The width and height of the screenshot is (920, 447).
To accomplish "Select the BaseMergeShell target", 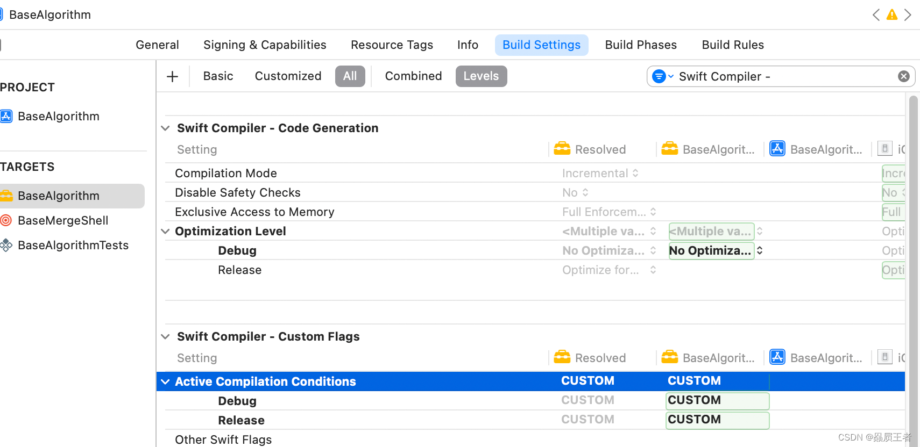I will coord(62,220).
